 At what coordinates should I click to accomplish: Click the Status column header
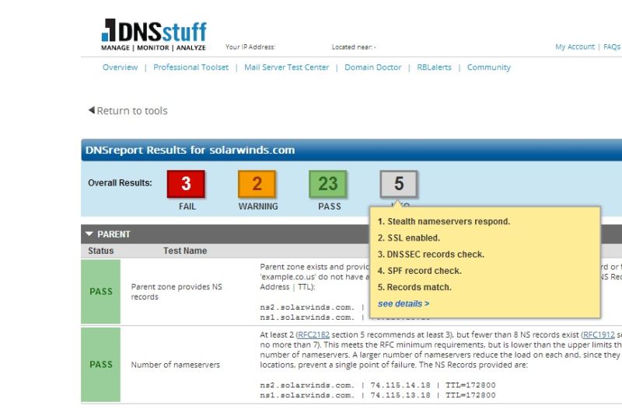[x=101, y=251]
